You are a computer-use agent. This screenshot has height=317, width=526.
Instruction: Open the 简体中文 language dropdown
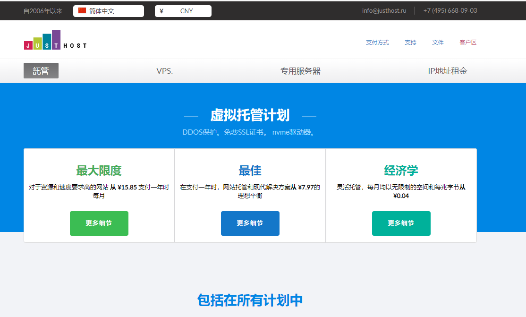108,11
